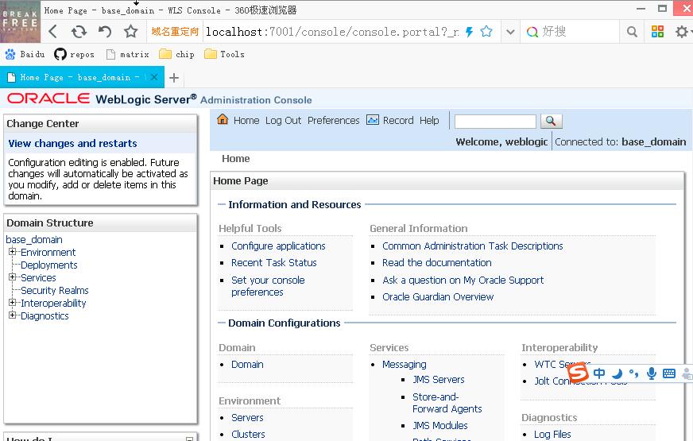
Task: Toggle the Sogou punctuation mode icon
Action: coord(633,373)
